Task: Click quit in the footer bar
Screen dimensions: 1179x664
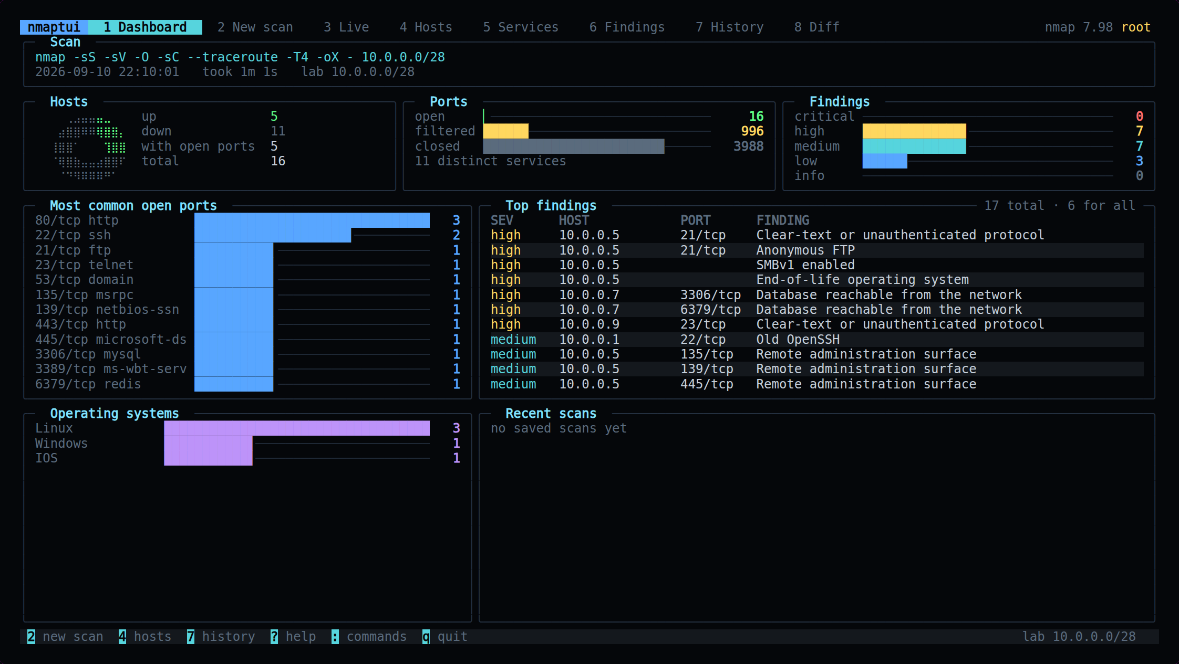Action: pyautogui.click(x=445, y=637)
